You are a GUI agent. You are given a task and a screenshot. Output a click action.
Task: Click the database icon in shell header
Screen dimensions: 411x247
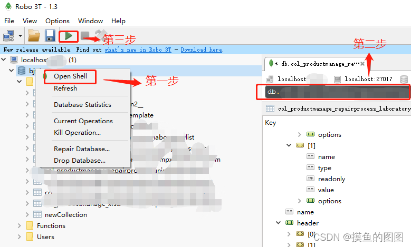[x=404, y=79]
